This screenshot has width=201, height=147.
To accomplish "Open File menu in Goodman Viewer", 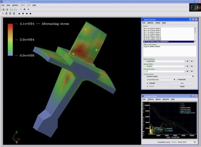I will [144, 99].
